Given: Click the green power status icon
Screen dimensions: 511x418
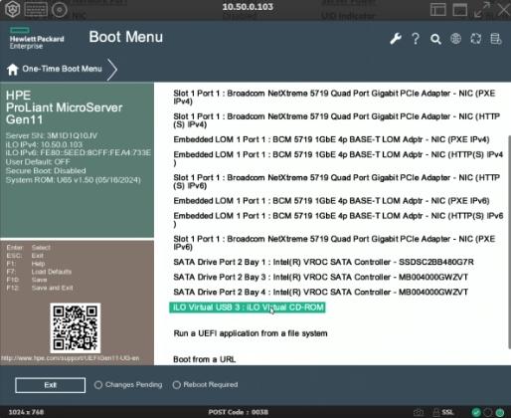Looking at the screenshot, I should [x=500, y=412].
